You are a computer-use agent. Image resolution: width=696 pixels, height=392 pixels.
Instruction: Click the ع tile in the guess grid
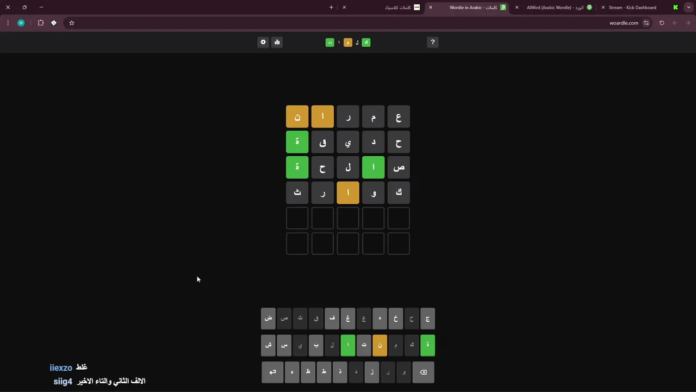point(399,117)
